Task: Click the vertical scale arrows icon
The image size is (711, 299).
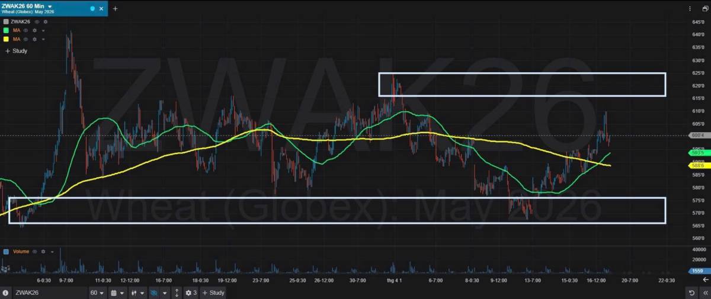Action: click(x=177, y=292)
